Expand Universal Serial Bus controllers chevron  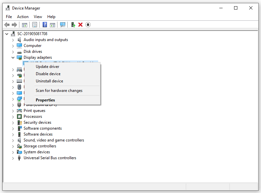coord(13,158)
